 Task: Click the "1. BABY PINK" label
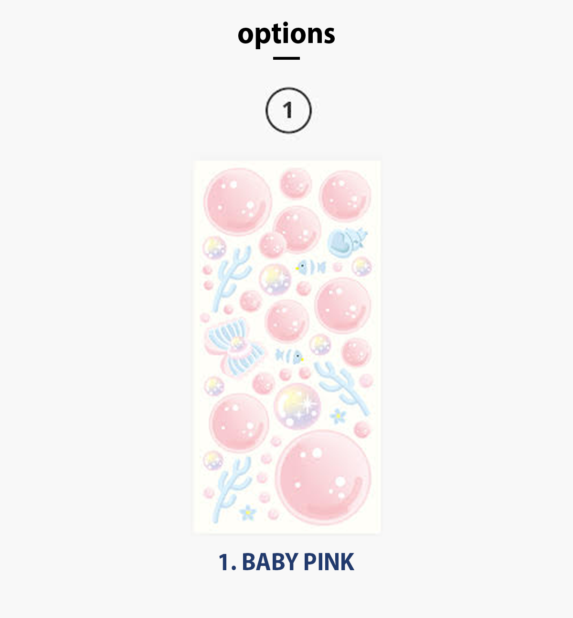(x=286, y=562)
